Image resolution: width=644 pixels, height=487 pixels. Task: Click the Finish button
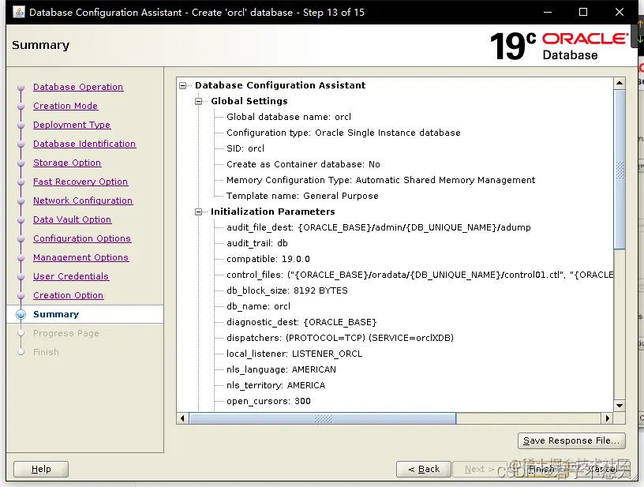tap(541, 469)
